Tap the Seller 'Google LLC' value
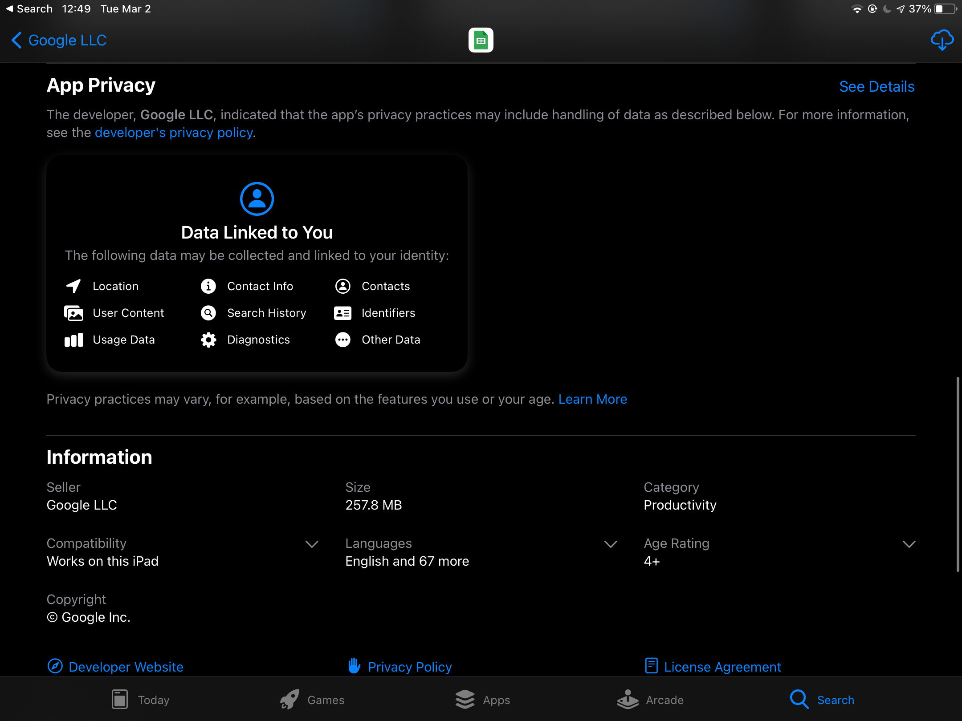Screen dimensions: 962x721 [x=82, y=505]
